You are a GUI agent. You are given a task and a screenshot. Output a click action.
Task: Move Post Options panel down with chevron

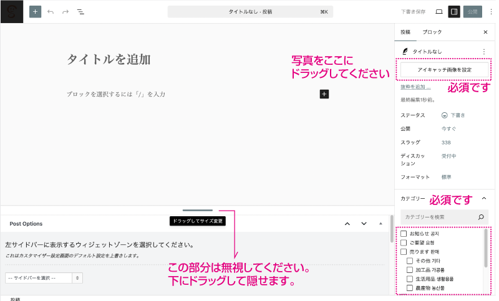click(364, 224)
